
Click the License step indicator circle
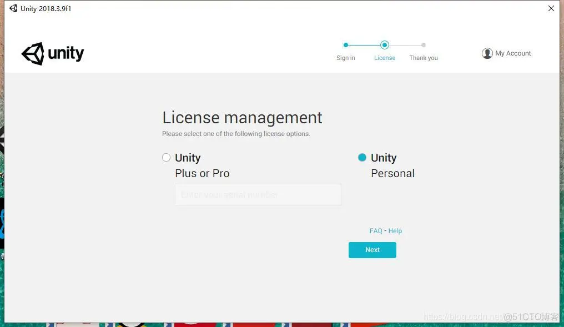(x=385, y=45)
